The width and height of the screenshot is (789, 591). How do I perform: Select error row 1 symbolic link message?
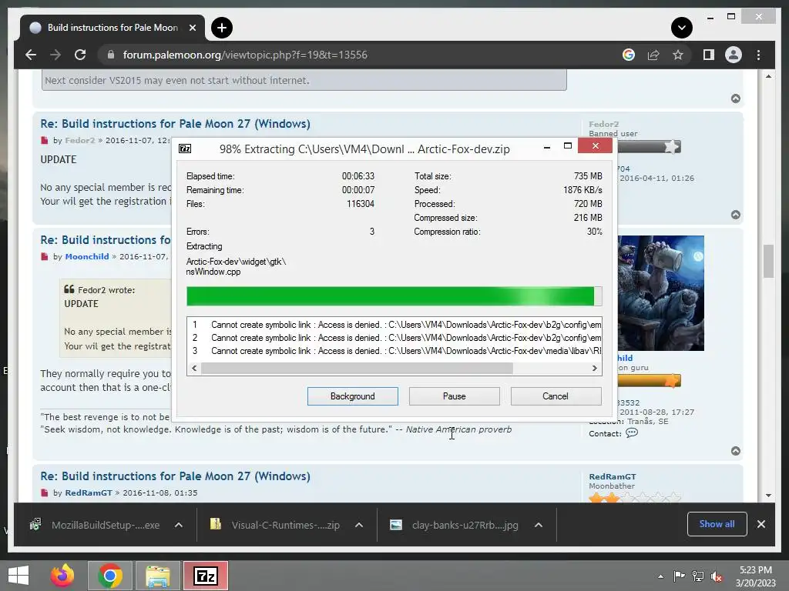pyautogui.click(x=394, y=325)
